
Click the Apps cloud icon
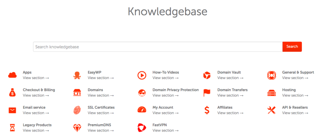[12, 75]
